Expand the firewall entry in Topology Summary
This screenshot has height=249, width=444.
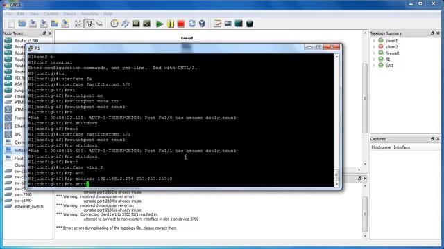[x=375, y=53]
